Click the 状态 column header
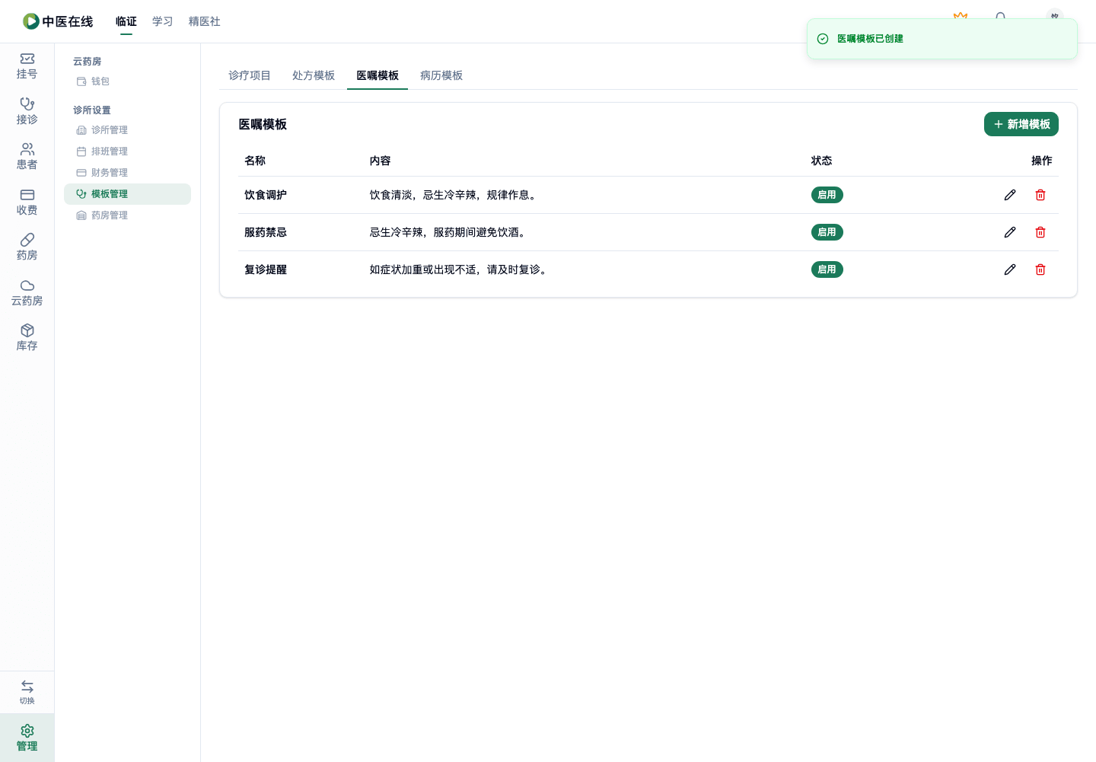The height and width of the screenshot is (762, 1096). coord(822,161)
